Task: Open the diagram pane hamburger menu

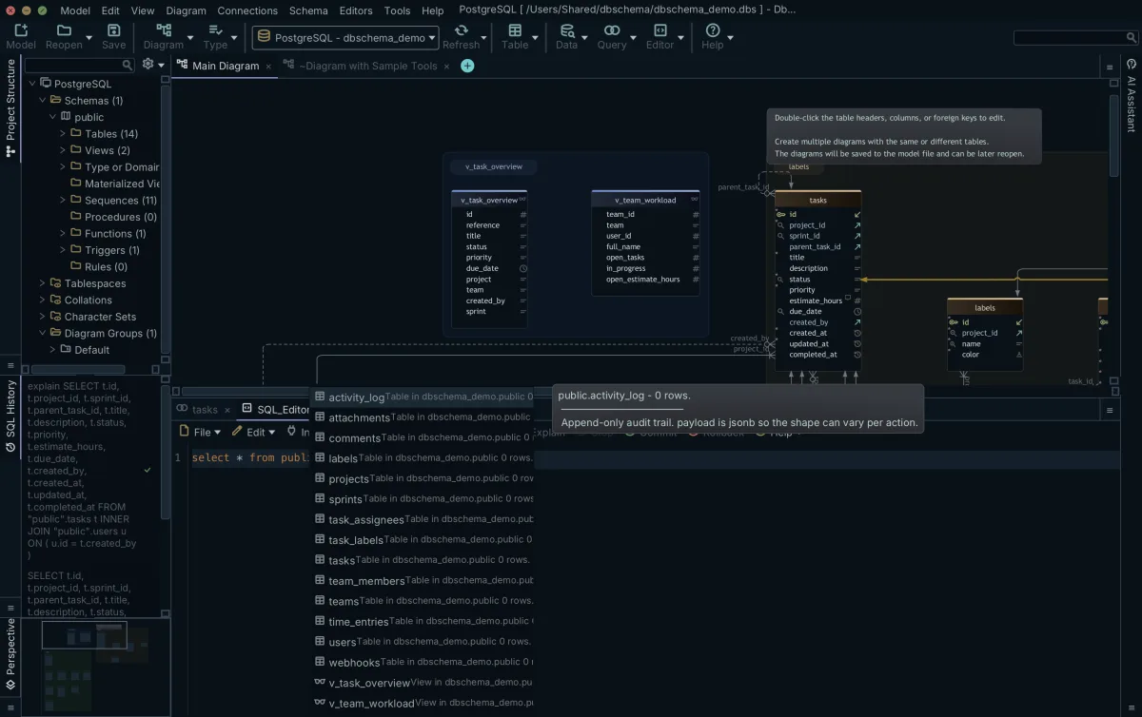Action: pyautogui.click(x=1110, y=68)
